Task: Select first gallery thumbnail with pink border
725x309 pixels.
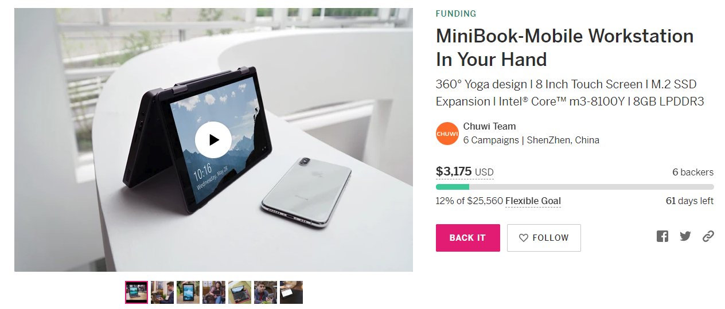Action: tap(137, 292)
